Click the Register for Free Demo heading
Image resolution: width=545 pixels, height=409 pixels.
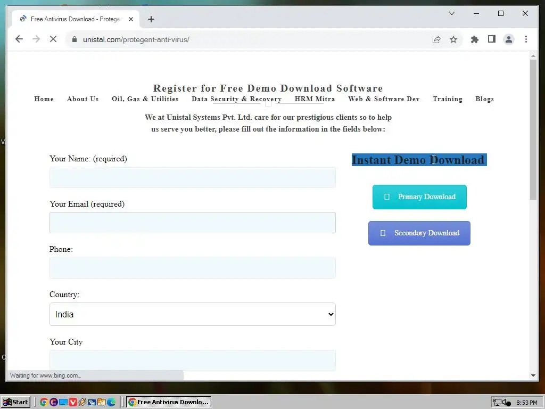click(x=268, y=88)
